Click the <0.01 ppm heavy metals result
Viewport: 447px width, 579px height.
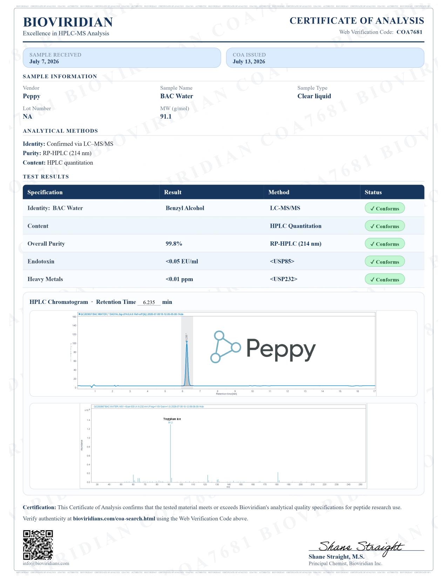click(x=179, y=279)
